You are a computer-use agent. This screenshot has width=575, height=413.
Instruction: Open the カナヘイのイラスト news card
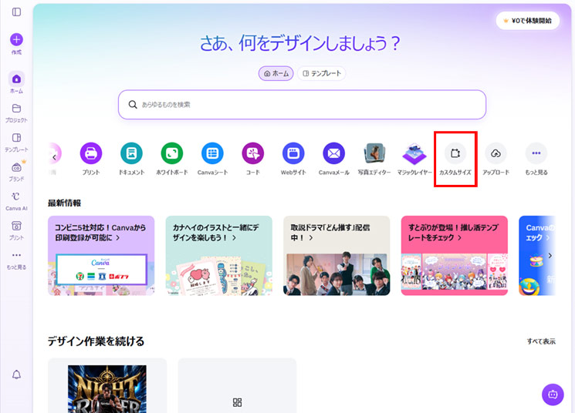219,256
